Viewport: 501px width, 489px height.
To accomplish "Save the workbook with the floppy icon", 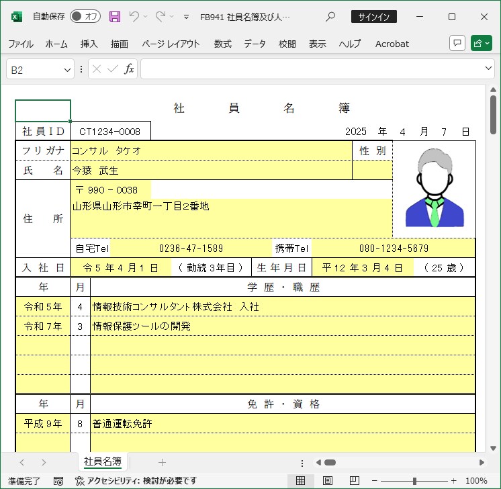I will tap(115, 17).
